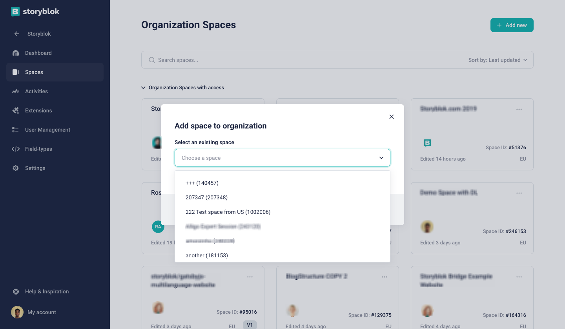Open Extensions in the sidebar

point(55,110)
